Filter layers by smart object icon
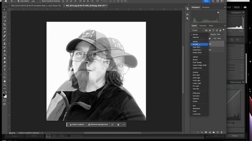 pyautogui.click(x=220, y=31)
